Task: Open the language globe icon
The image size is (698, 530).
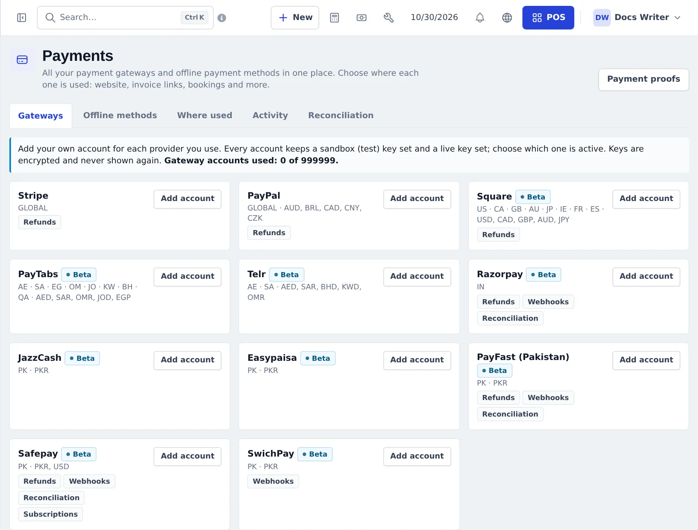Action: coord(507,18)
